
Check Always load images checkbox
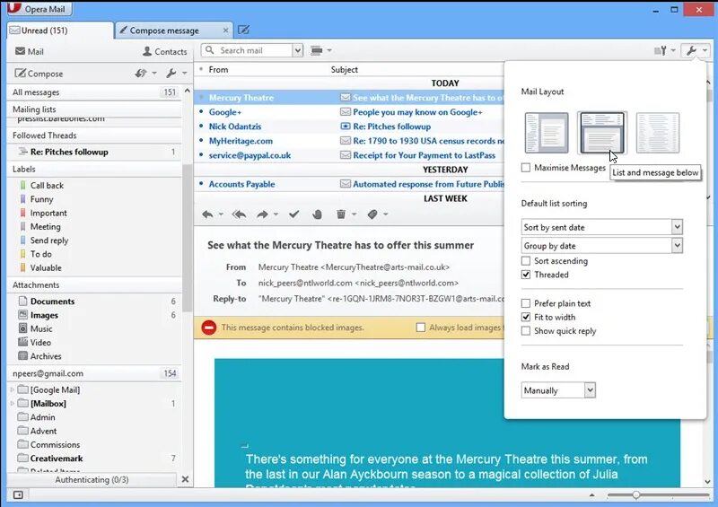(420, 328)
